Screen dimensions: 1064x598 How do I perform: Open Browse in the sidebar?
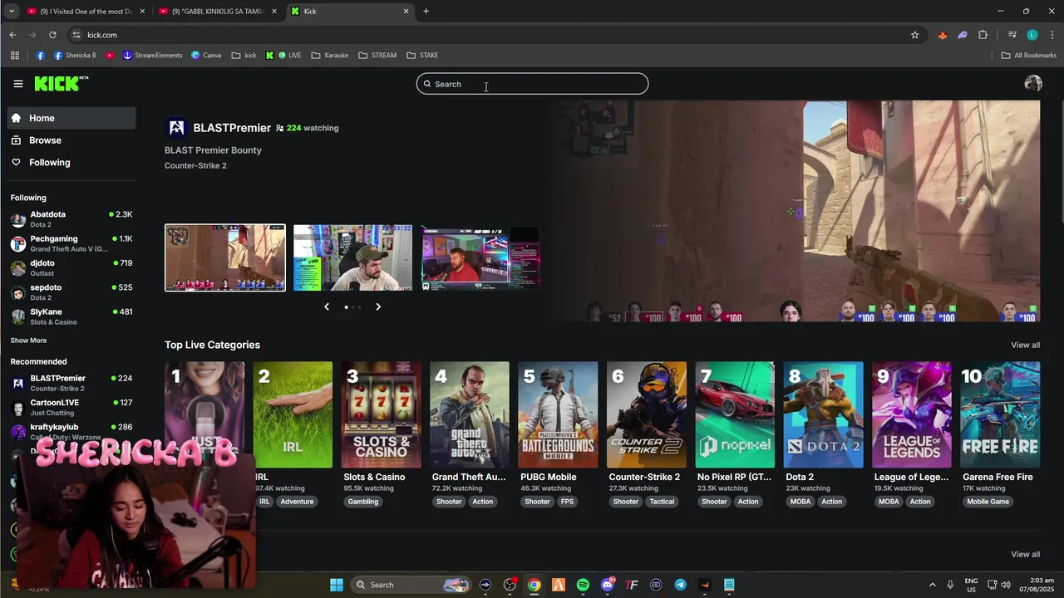[x=70, y=140]
